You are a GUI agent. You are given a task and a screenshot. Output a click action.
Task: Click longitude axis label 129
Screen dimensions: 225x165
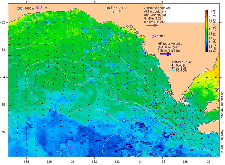tap(26, 161)
